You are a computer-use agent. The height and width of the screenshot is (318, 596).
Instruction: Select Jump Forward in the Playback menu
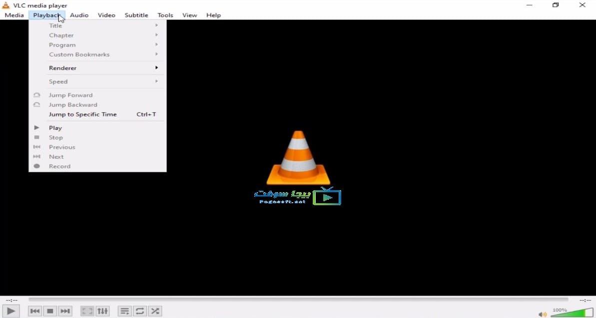[97, 95]
